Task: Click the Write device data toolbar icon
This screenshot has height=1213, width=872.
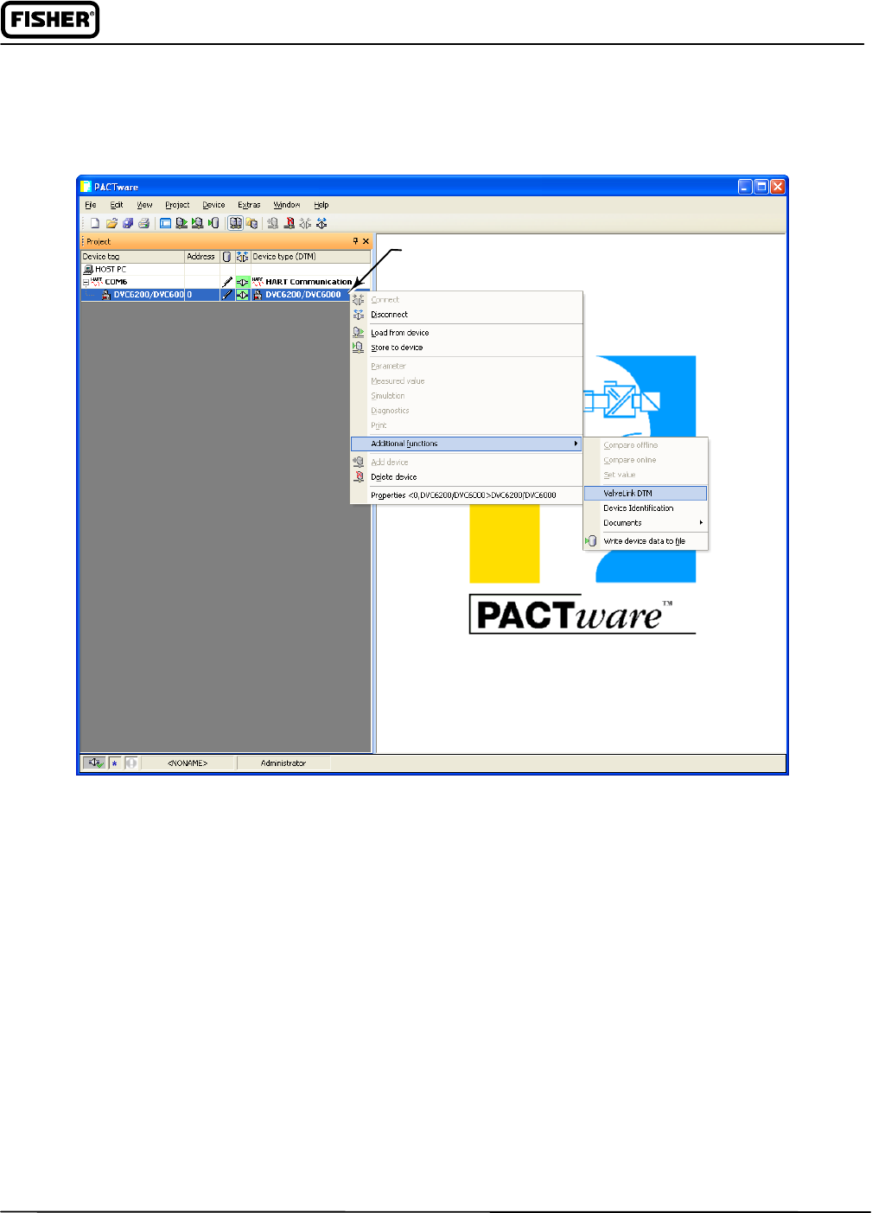Action: 213,223
